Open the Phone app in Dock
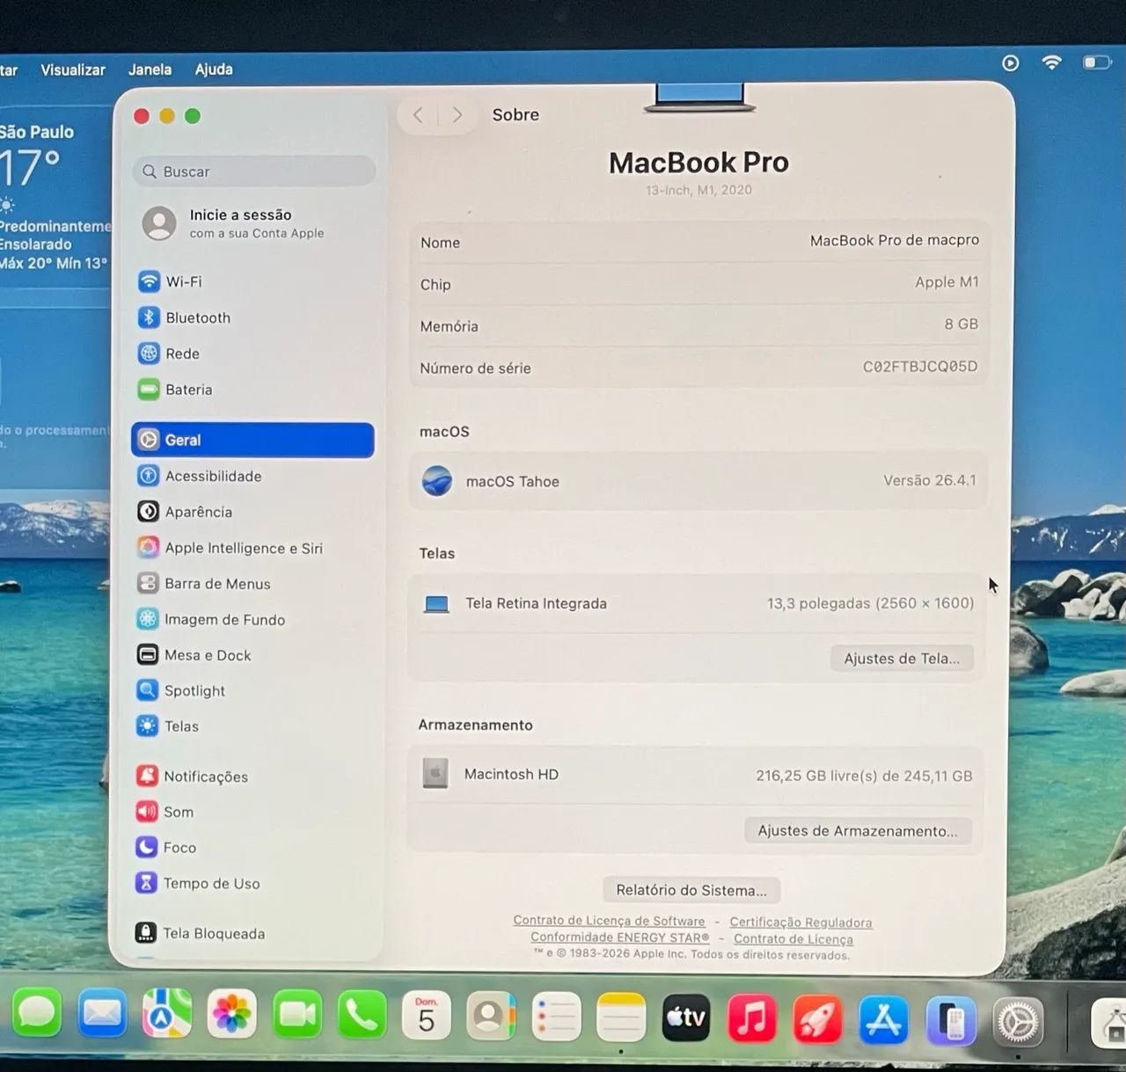 (x=362, y=1016)
